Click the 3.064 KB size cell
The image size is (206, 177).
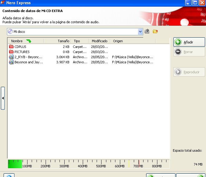[63, 57]
